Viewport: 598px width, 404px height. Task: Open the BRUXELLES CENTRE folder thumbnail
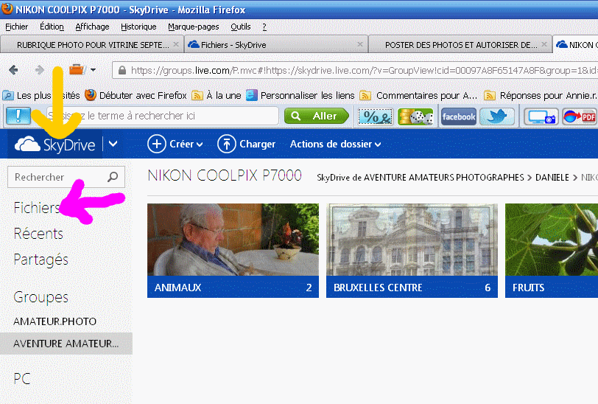(412, 251)
